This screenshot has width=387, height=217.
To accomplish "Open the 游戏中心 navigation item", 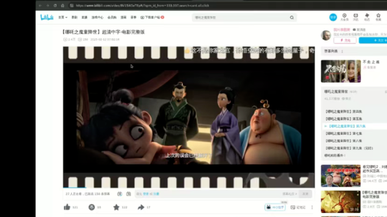I will click(97, 17).
